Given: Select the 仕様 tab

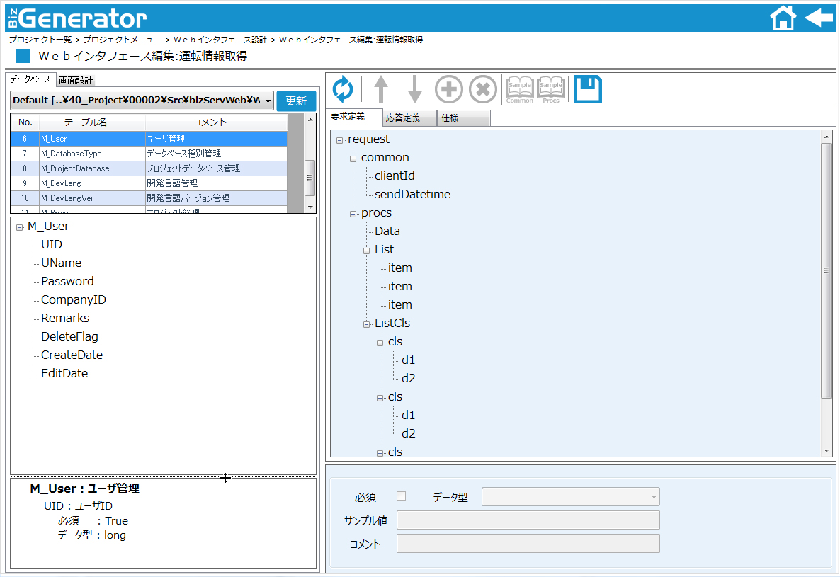Looking at the screenshot, I should (x=463, y=118).
